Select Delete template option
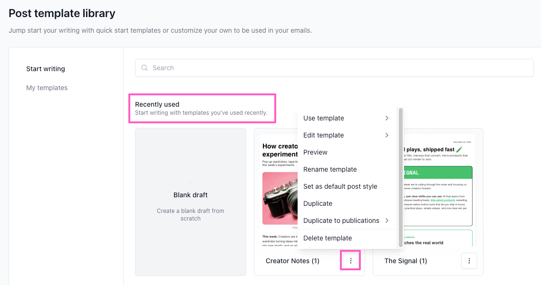 coord(328,238)
